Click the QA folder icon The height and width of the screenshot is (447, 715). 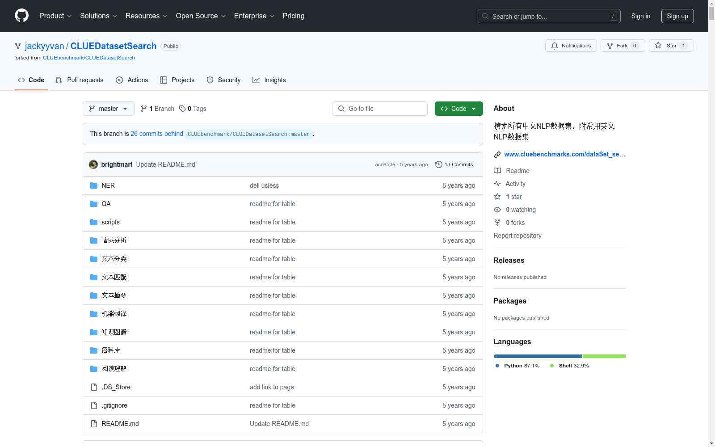(x=94, y=204)
